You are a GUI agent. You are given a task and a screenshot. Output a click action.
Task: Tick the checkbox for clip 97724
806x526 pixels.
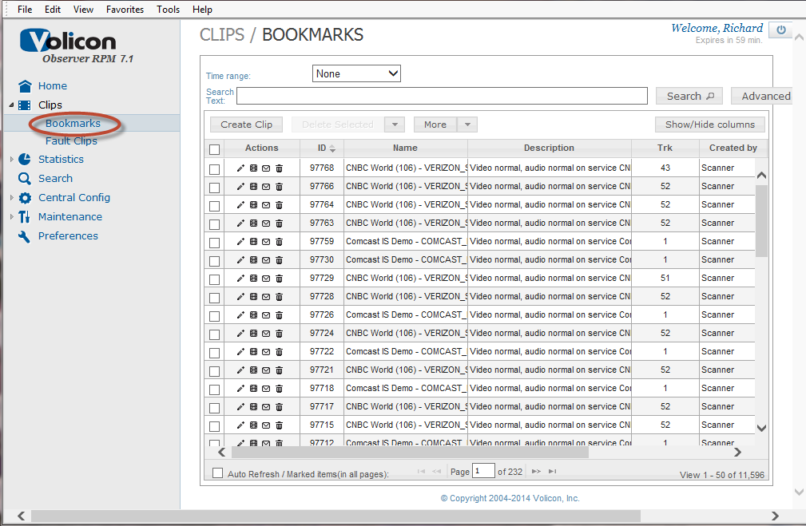coord(214,334)
